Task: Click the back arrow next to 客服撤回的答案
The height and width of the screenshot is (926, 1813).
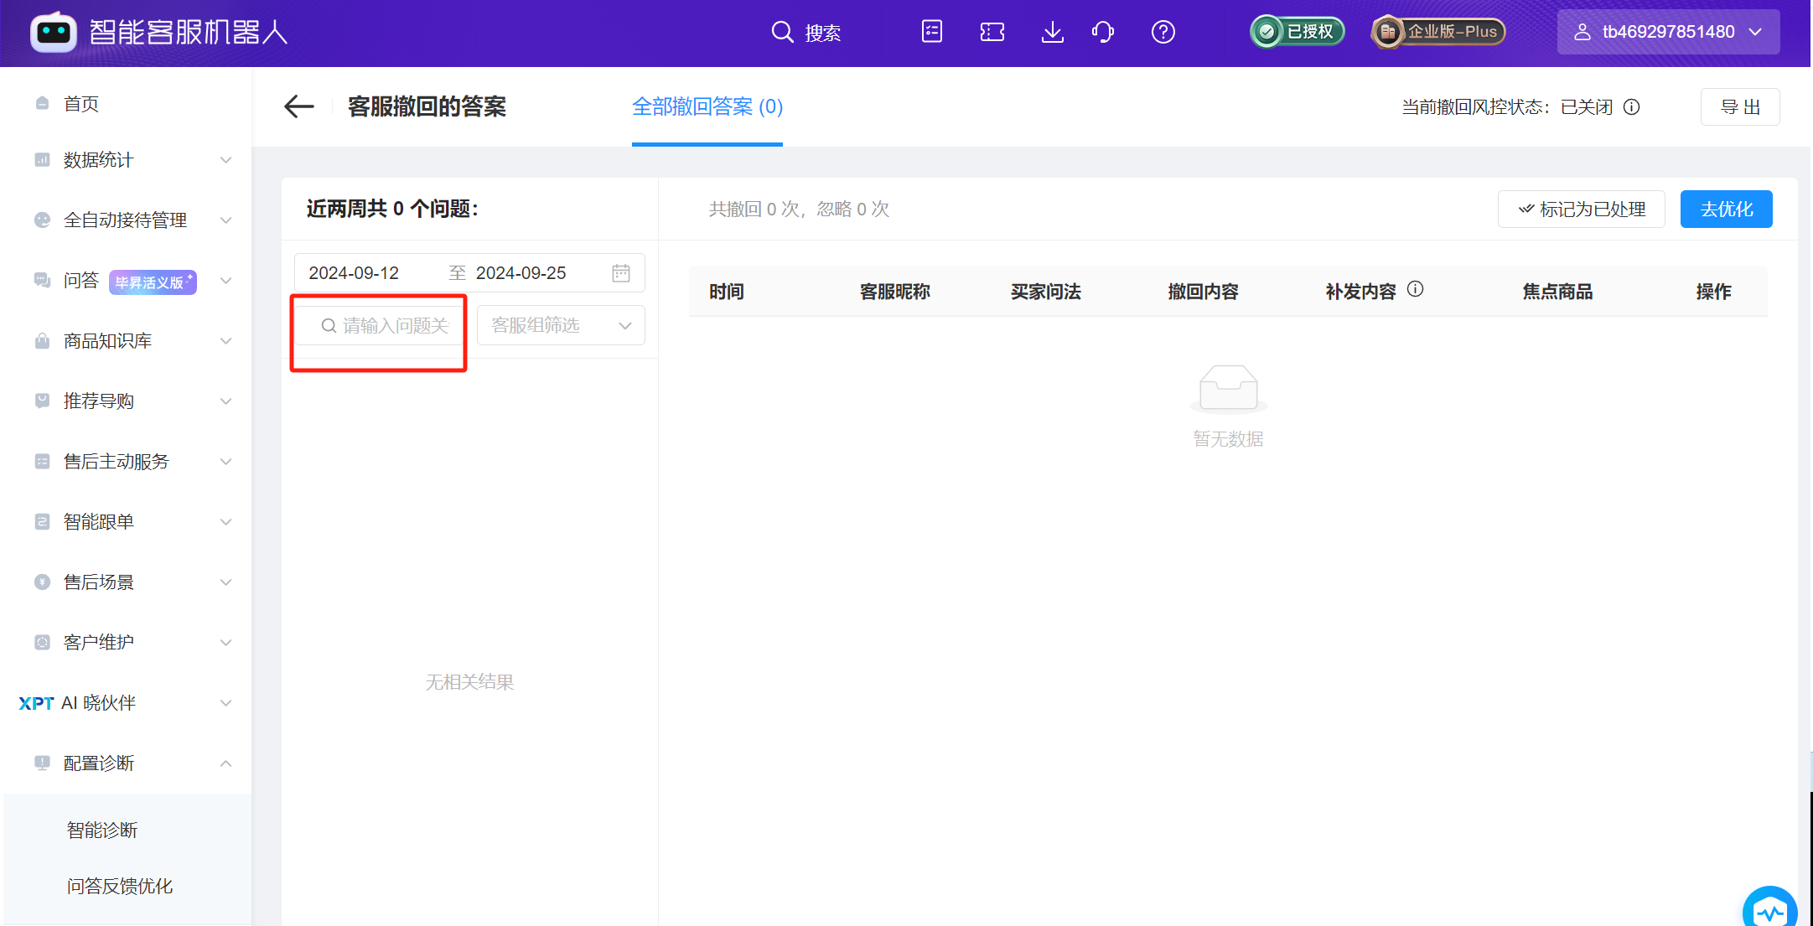Action: click(x=298, y=107)
